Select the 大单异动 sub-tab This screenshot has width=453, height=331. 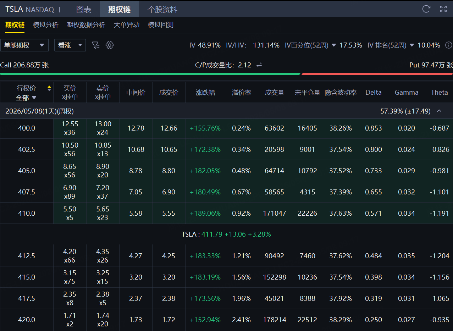[127, 25]
